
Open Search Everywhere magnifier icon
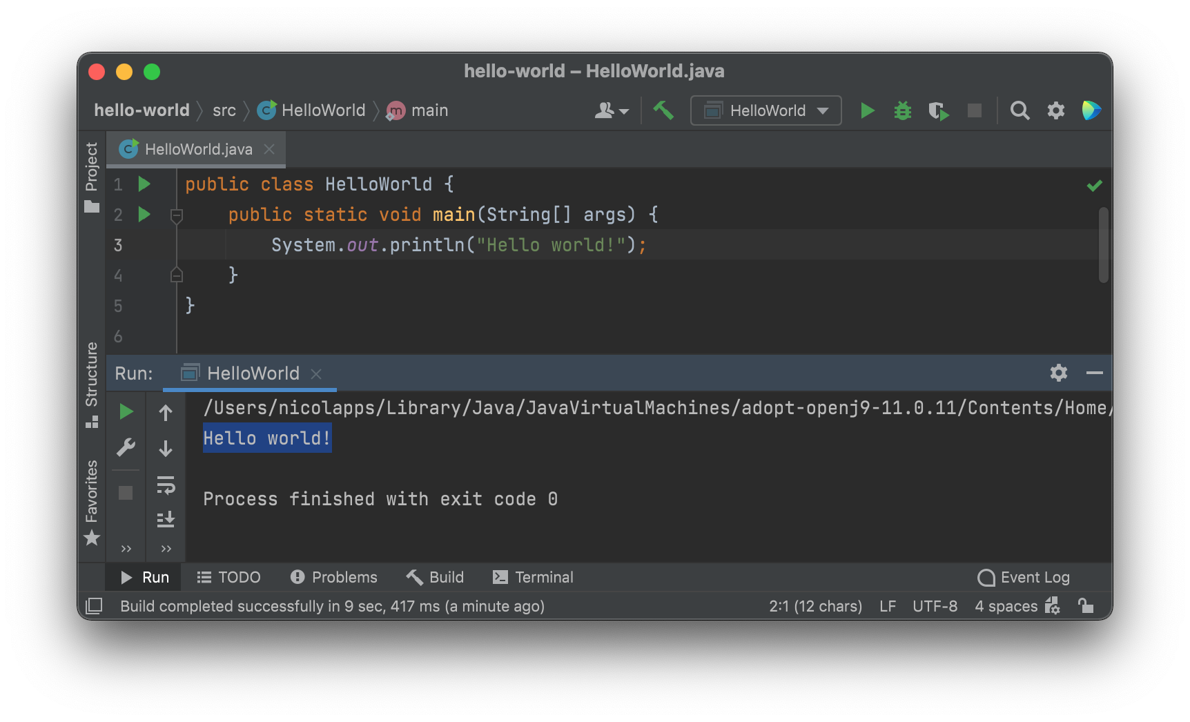coord(1020,110)
